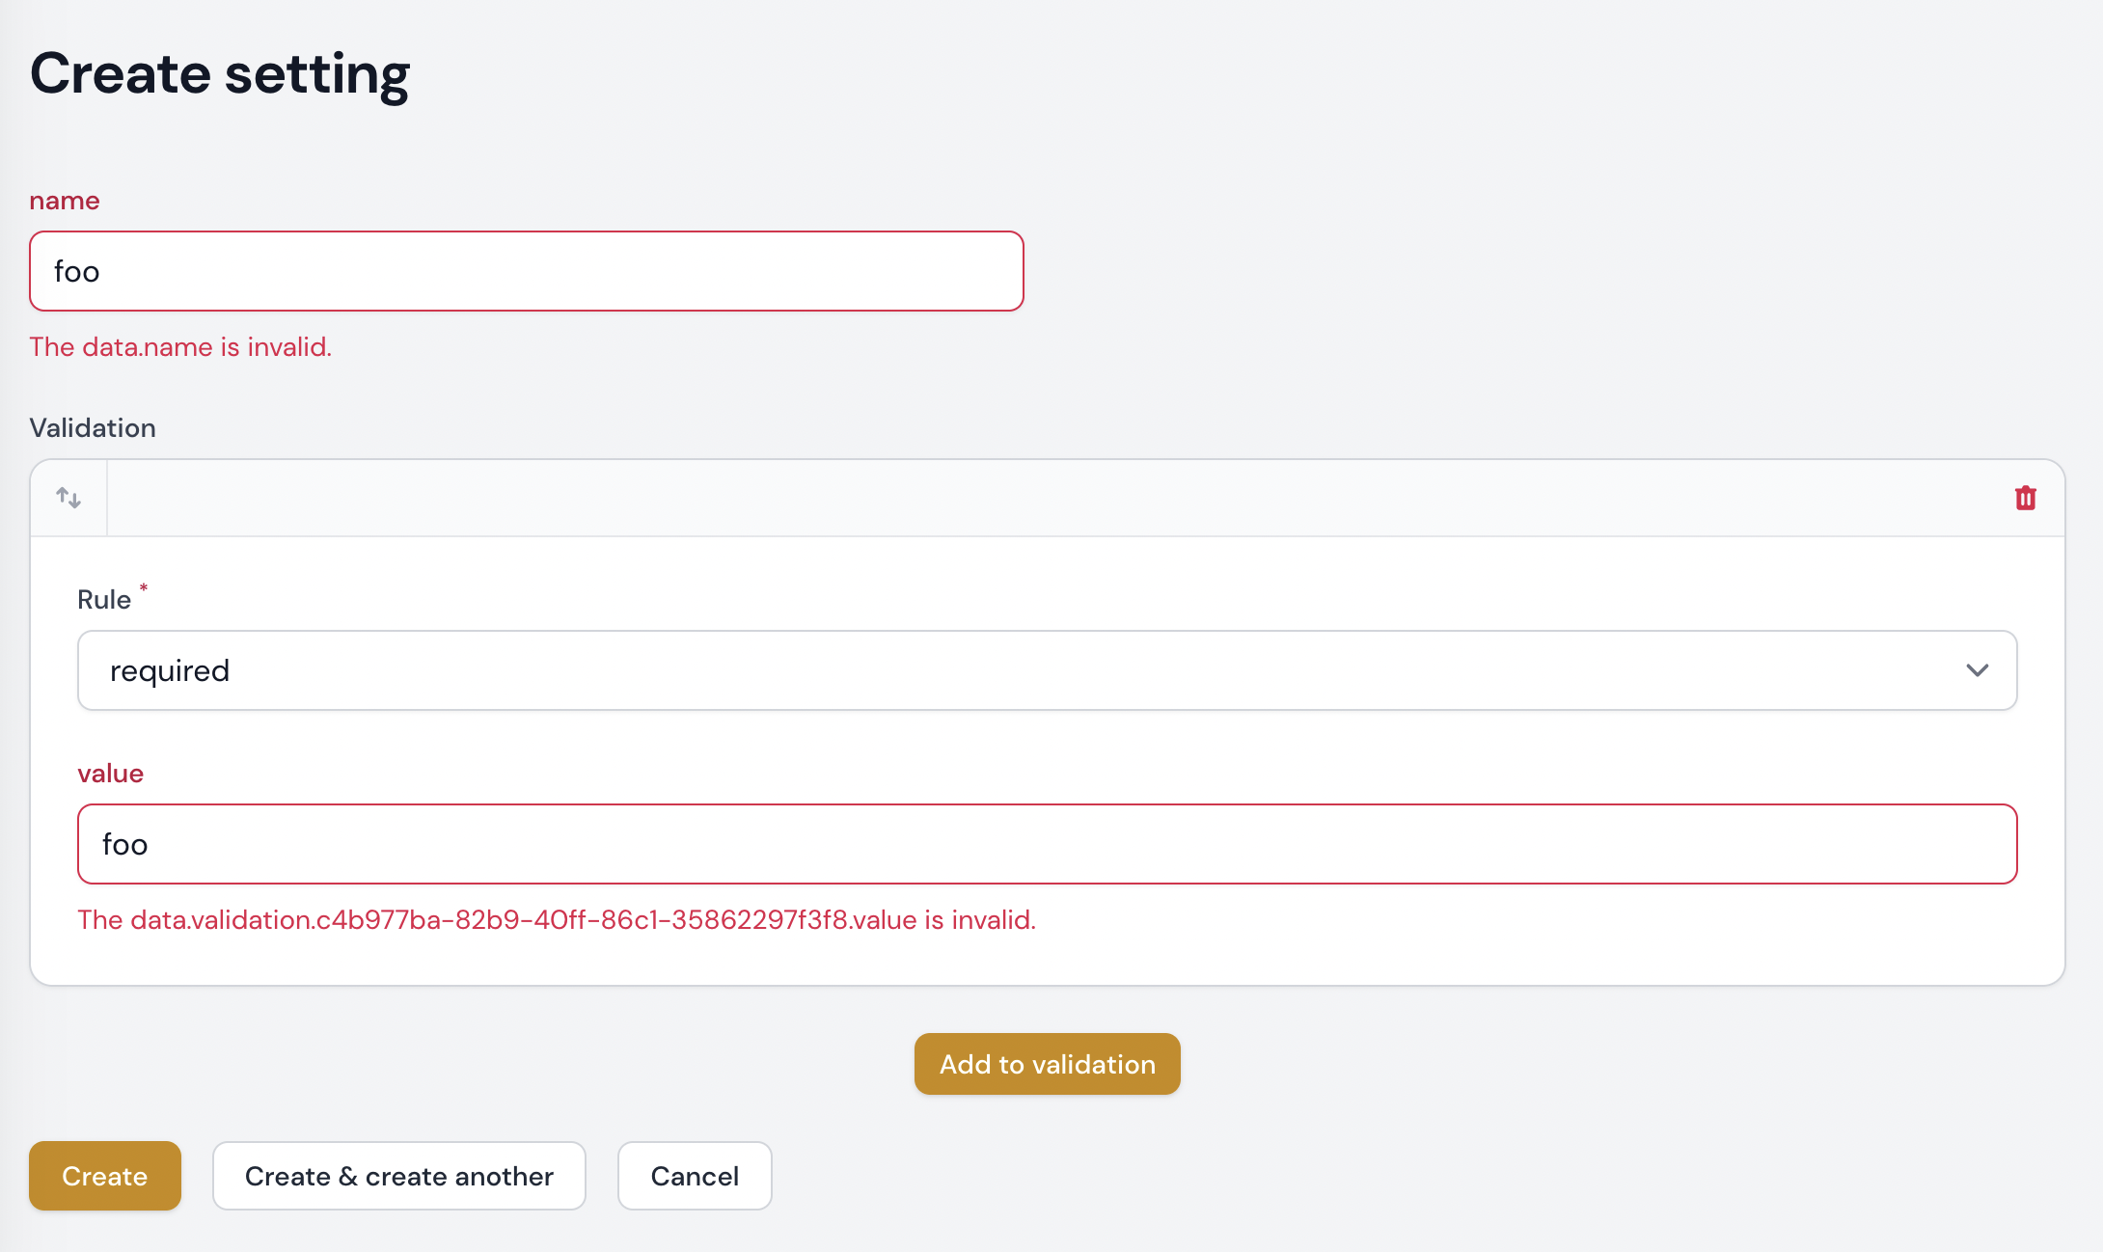Screen dimensions: 2103x1252
Task: Click the Create button
Action: [x=104, y=1176]
